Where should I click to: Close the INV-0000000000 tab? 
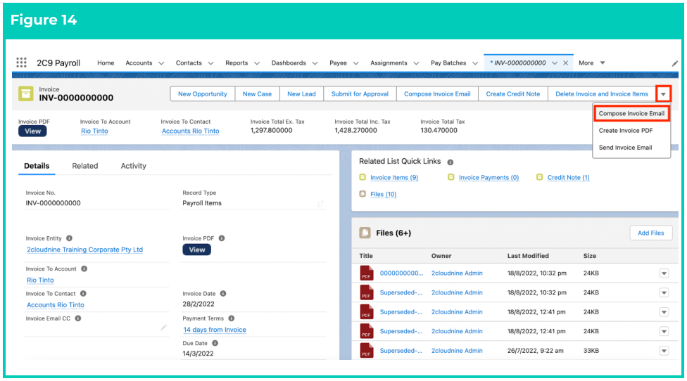(x=566, y=63)
